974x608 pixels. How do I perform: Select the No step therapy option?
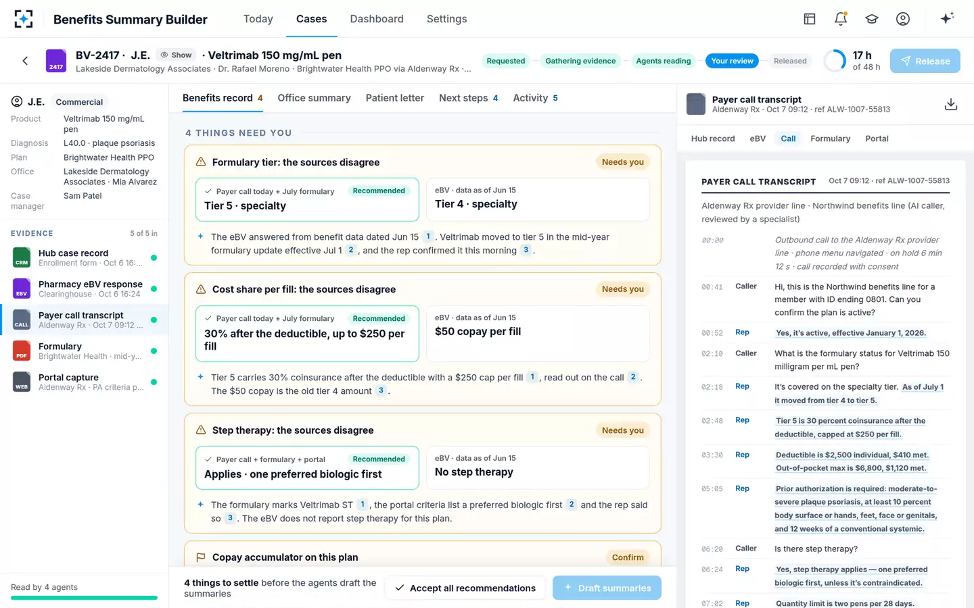coord(538,467)
